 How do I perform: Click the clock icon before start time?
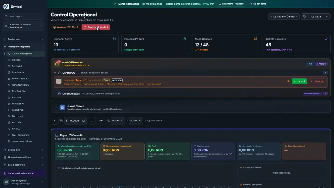(109, 121)
